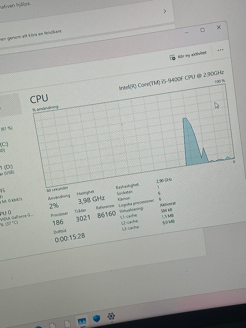This screenshot has width=246, height=328.
Task: Click the '60 sekunder' label
Action: pos(57,189)
